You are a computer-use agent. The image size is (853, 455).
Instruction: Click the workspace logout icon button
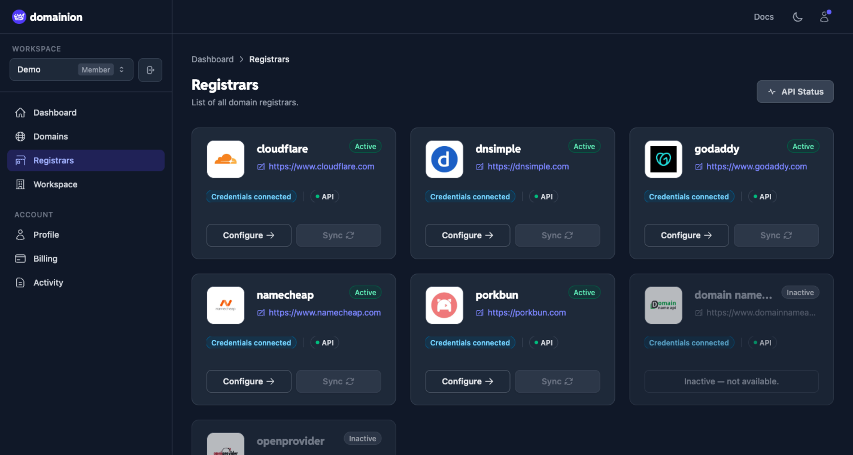150,70
